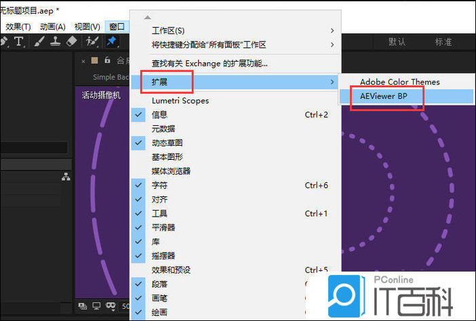Open 查找有关 Exchange 的扩展功能
This screenshot has width=476, height=321.
[235, 64]
